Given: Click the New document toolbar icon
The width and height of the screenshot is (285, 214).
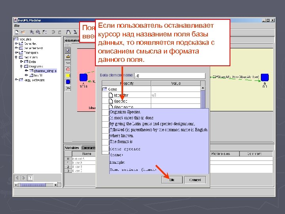Looking at the screenshot, I should pyautogui.click(x=17, y=32).
